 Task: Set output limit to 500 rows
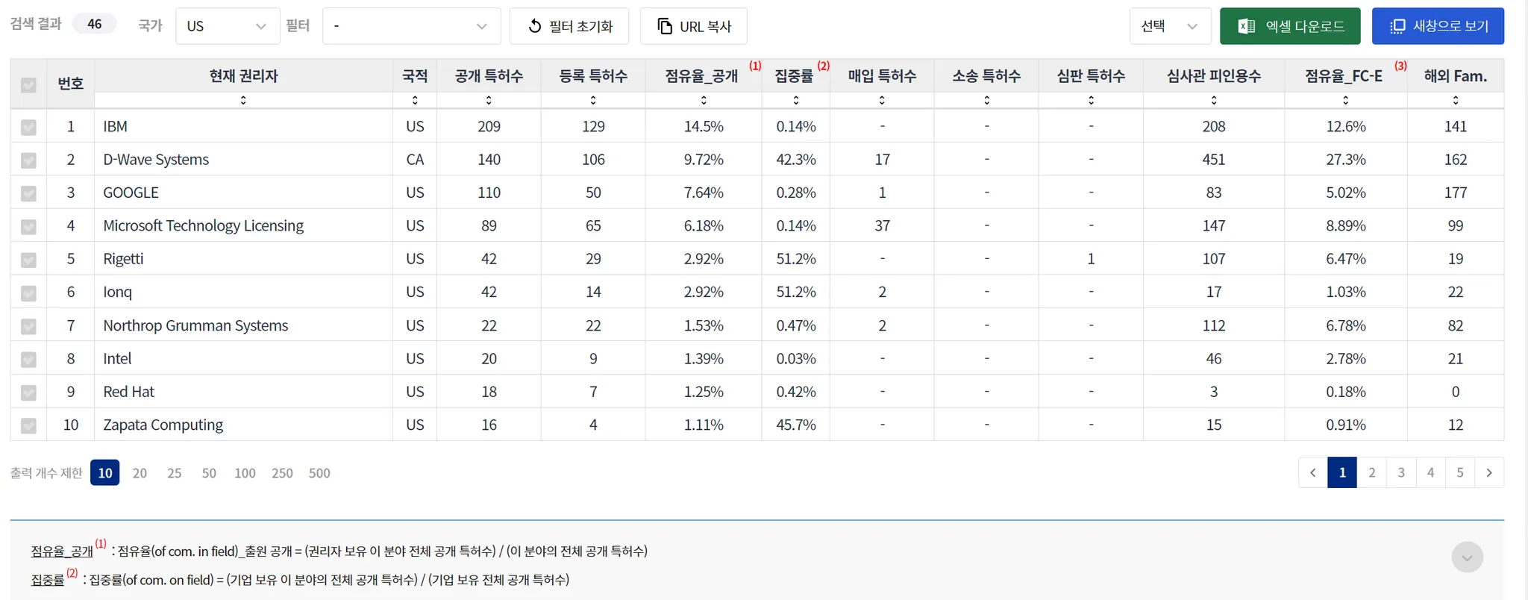coord(319,473)
